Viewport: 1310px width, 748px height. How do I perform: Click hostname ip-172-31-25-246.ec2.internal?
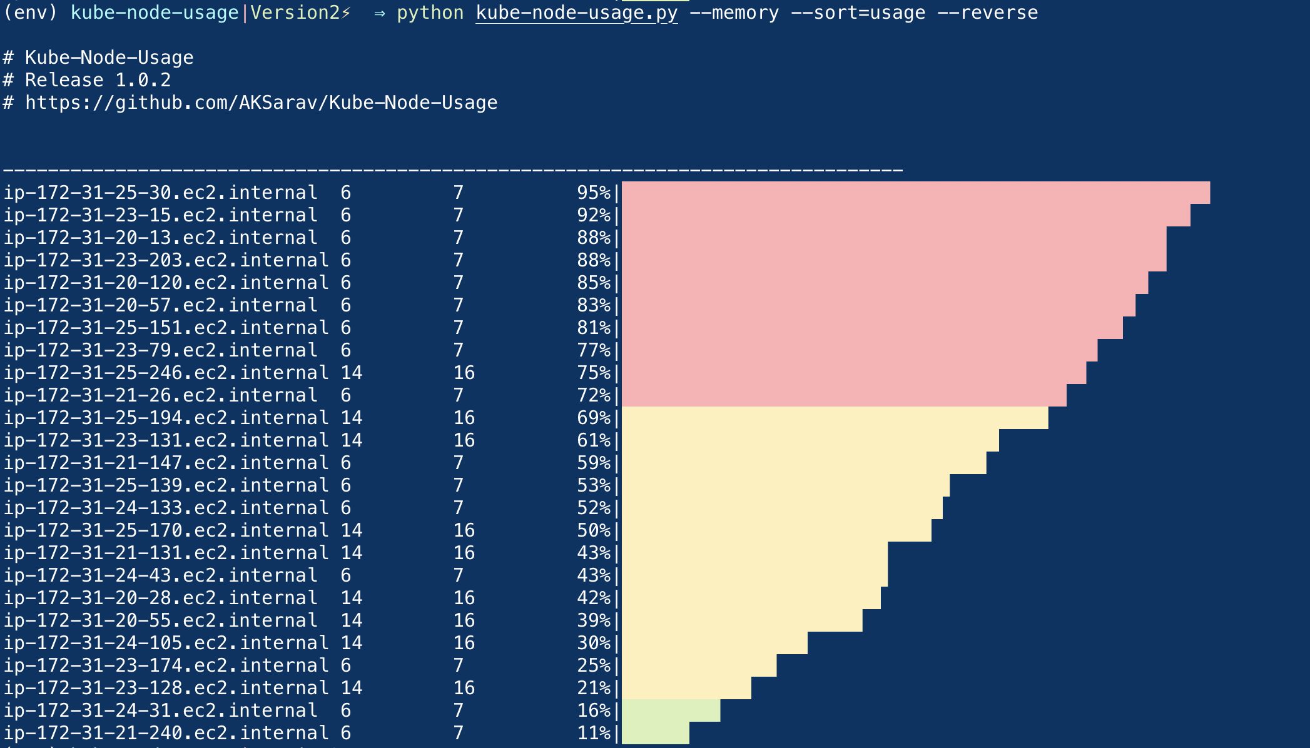[x=166, y=373]
